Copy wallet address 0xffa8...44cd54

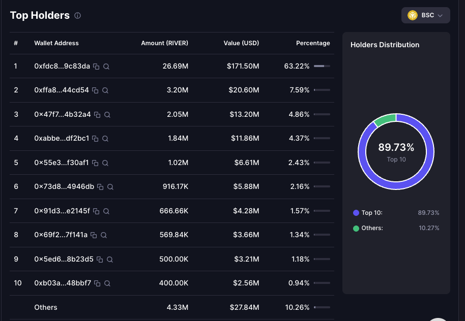pyautogui.click(x=95, y=90)
